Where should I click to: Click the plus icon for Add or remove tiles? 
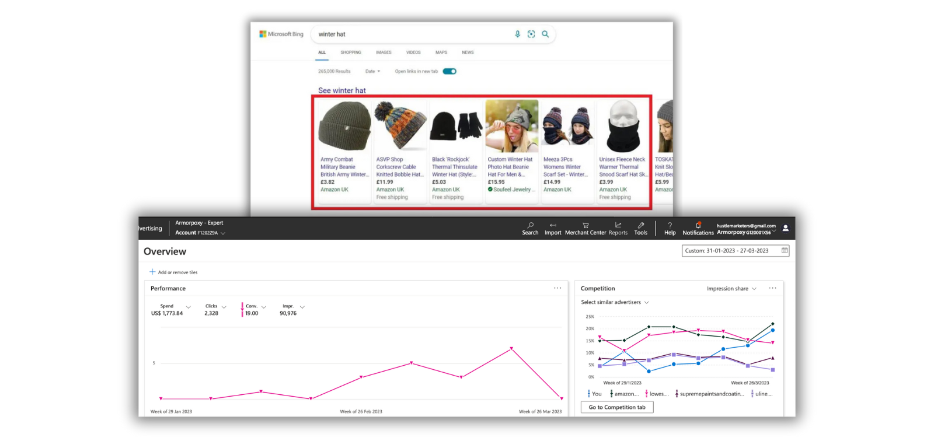[x=152, y=272]
